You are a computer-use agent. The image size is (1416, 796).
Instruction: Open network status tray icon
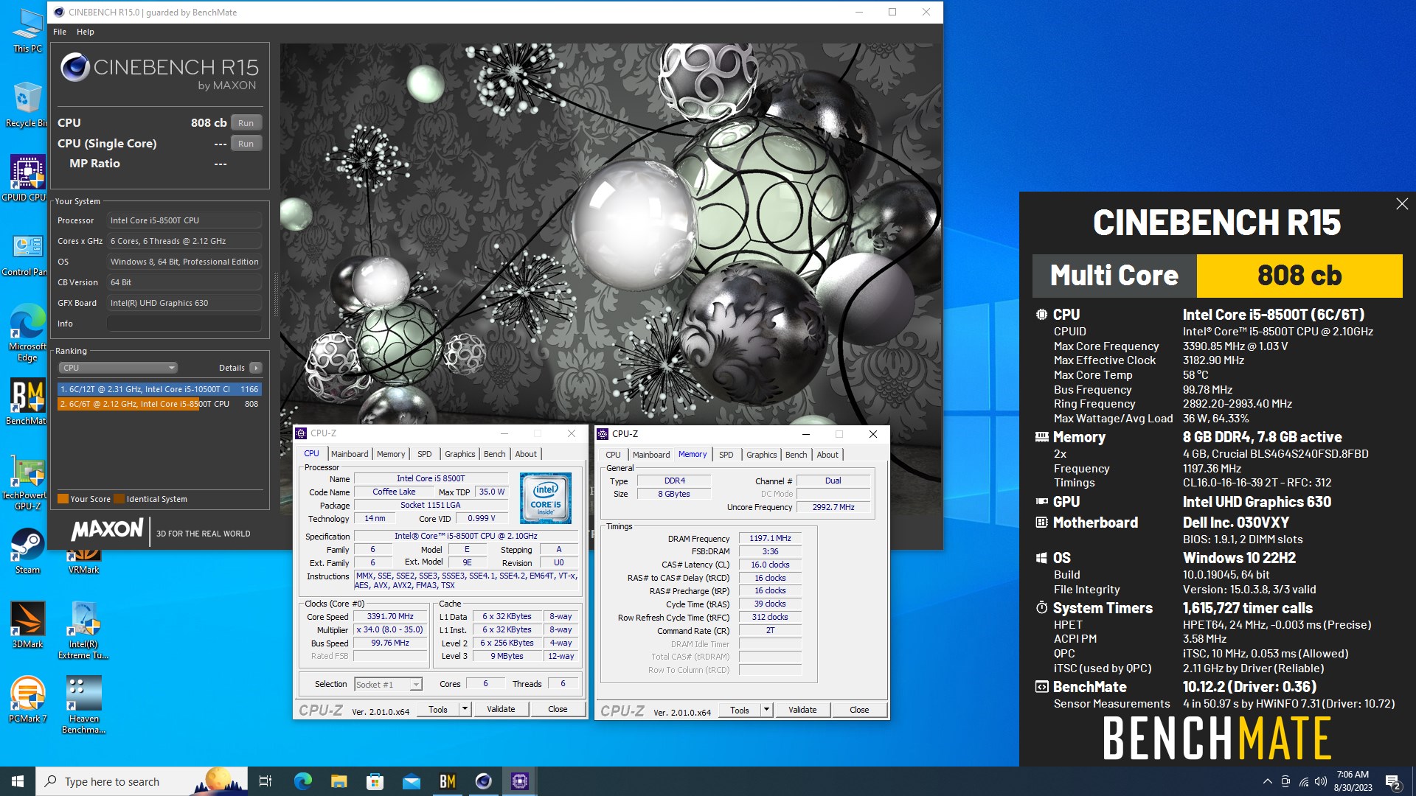(x=1303, y=781)
